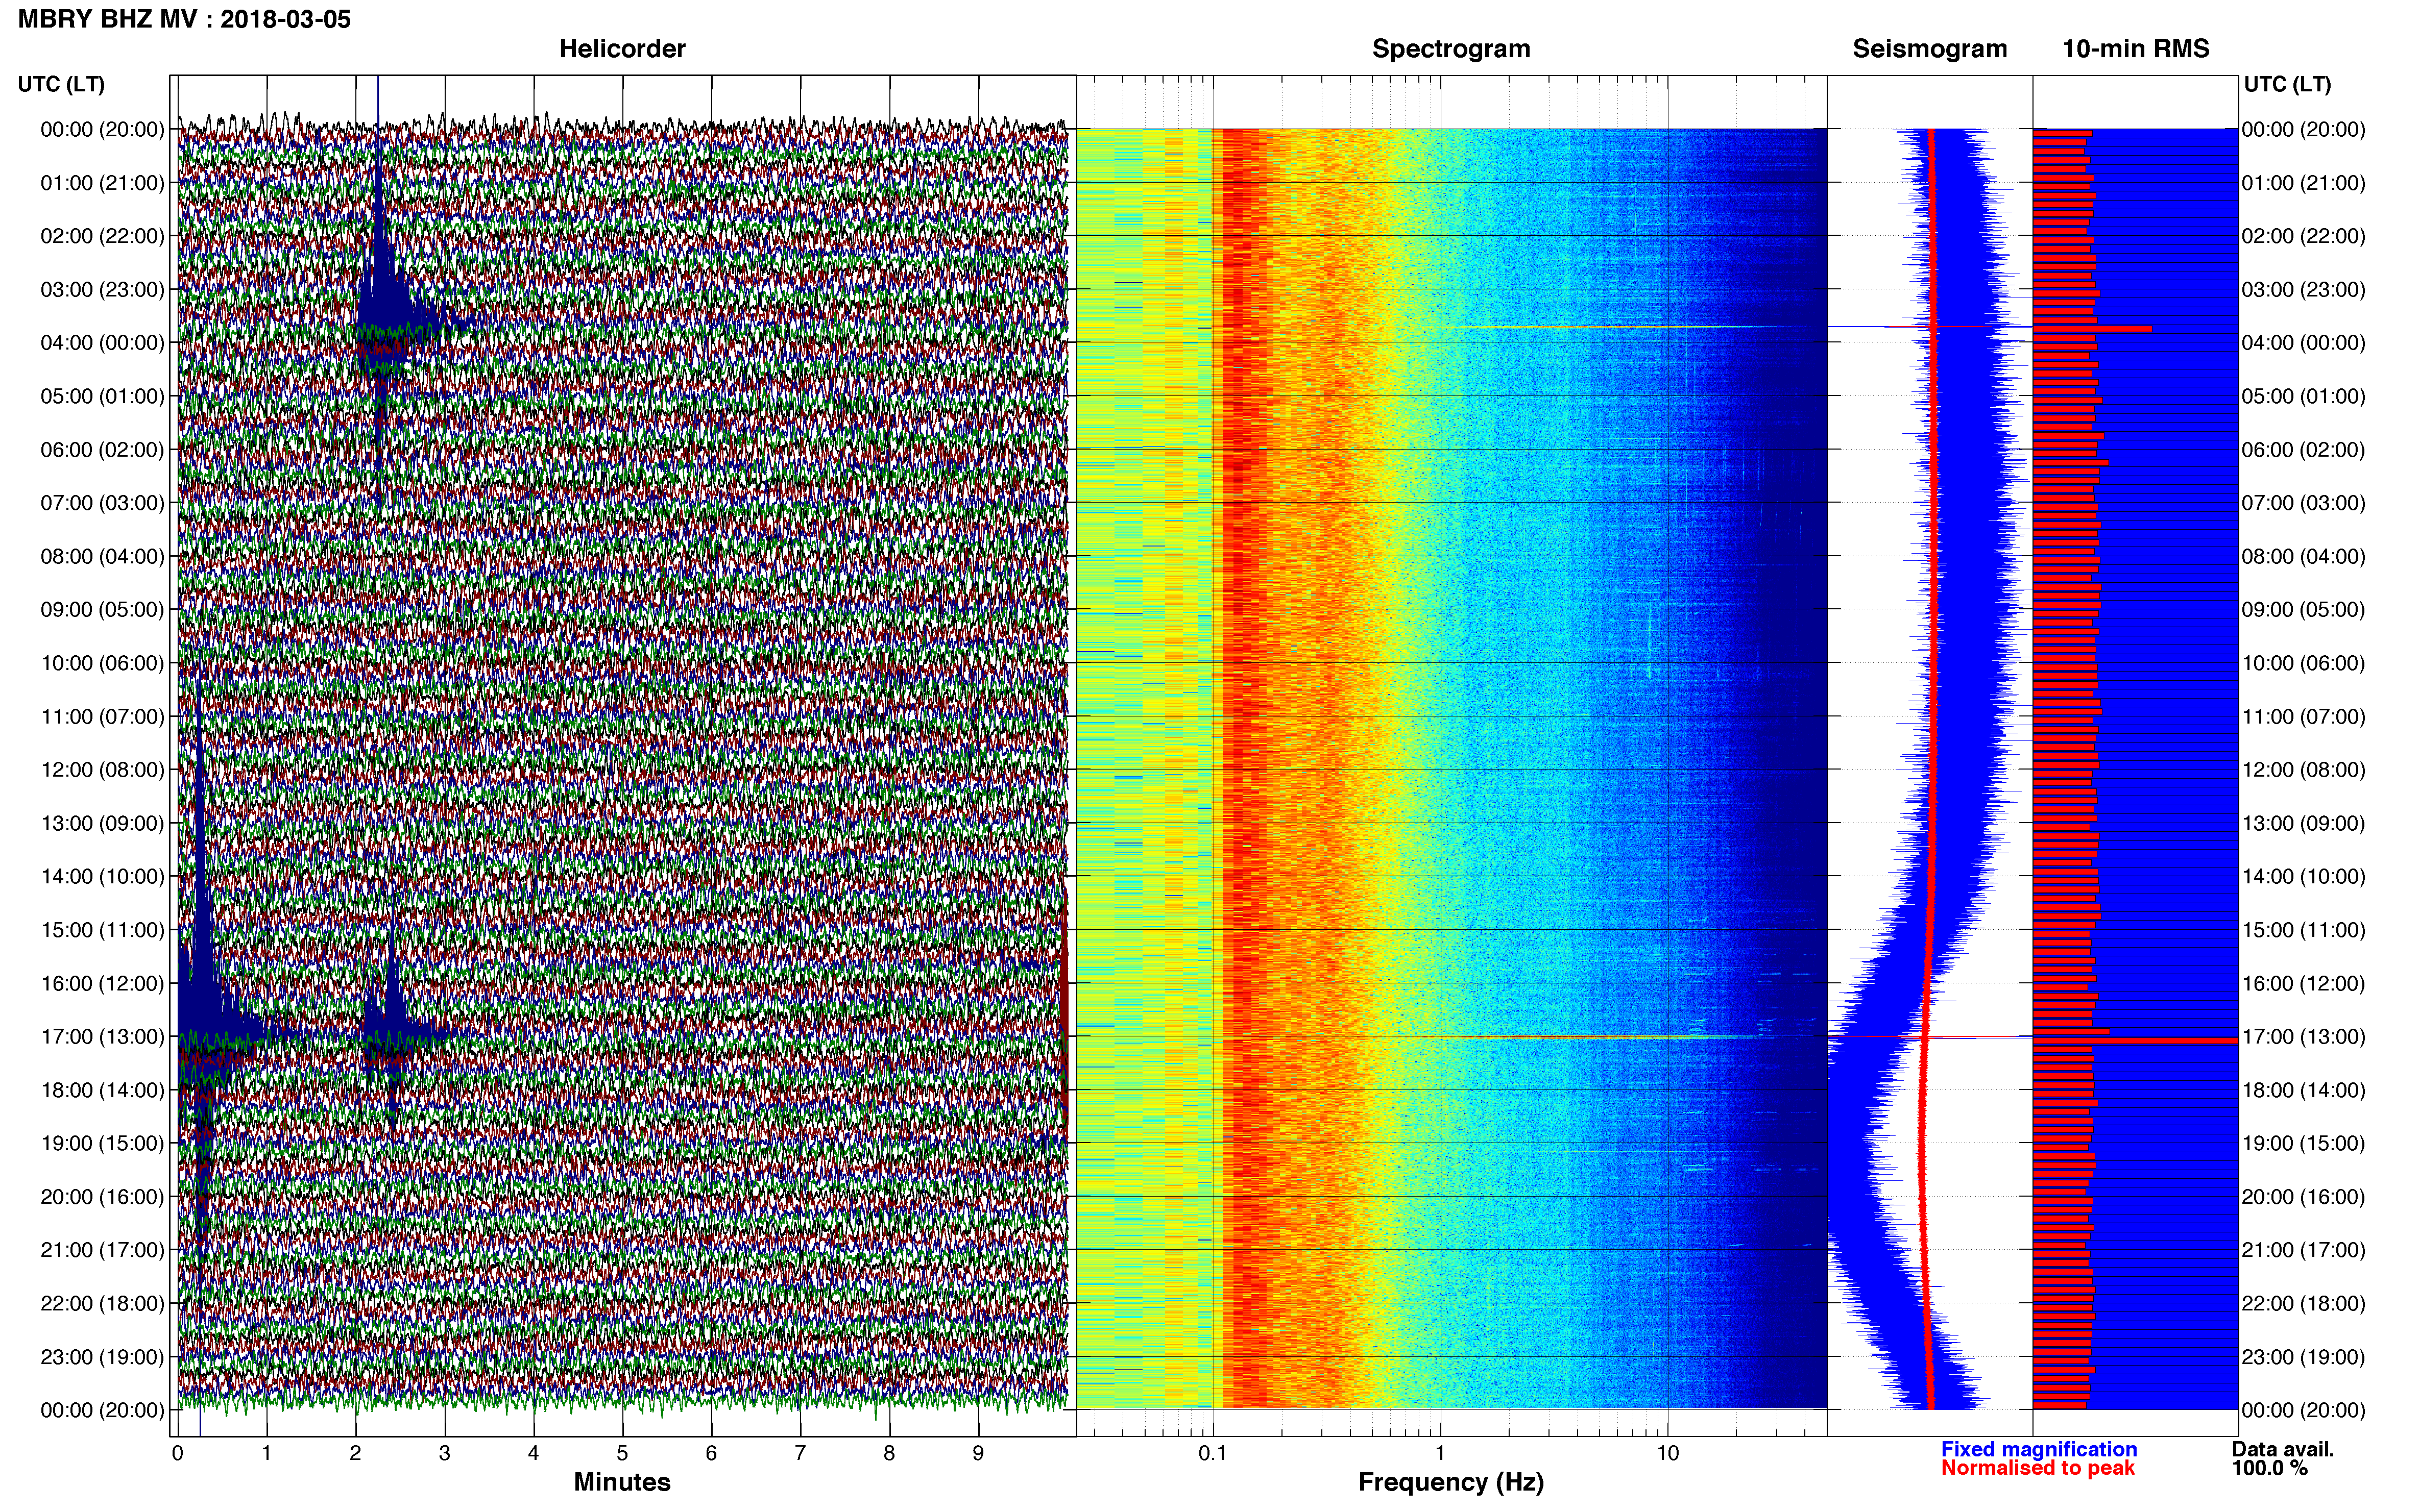
Task: Click the Normalised to peak legend text
Action: [2038, 1468]
